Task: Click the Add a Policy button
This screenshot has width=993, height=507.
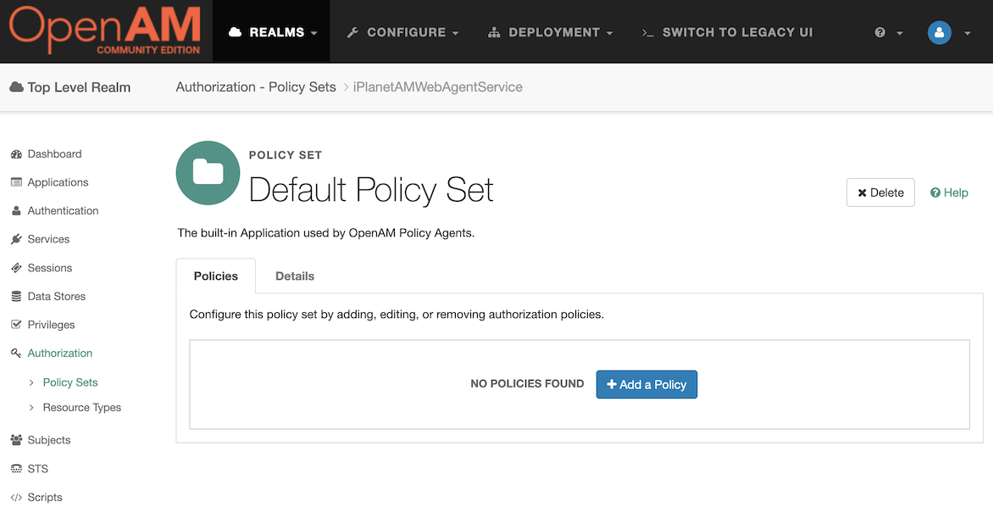Action: pos(646,385)
